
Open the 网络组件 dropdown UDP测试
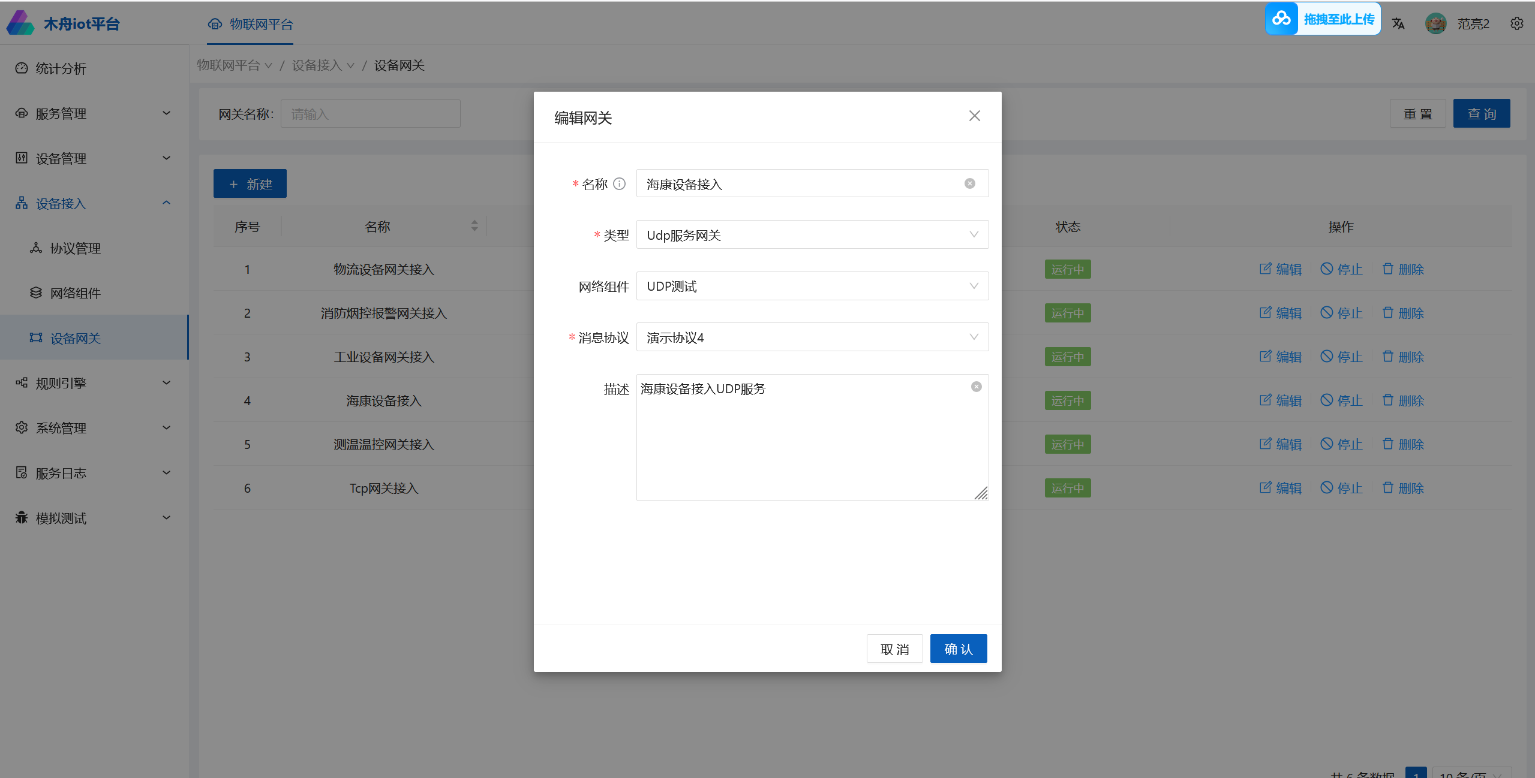[x=812, y=287]
